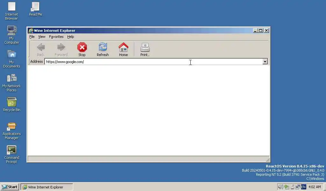
Task: Click into the Address URL field
Action: [153, 61]
